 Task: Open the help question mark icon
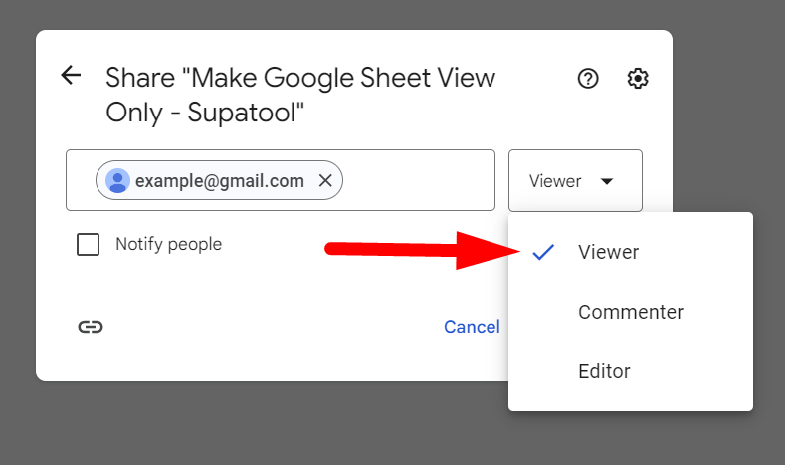(x=588, y=79)
